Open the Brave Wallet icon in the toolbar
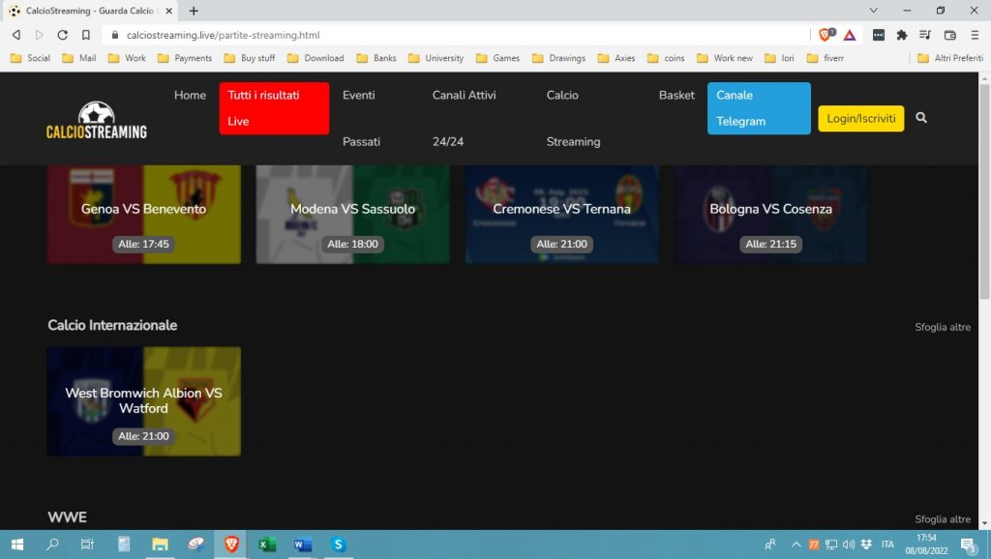The height and width of the screenshot is (559, 991). pyautogui.click(x=949, y=34)
